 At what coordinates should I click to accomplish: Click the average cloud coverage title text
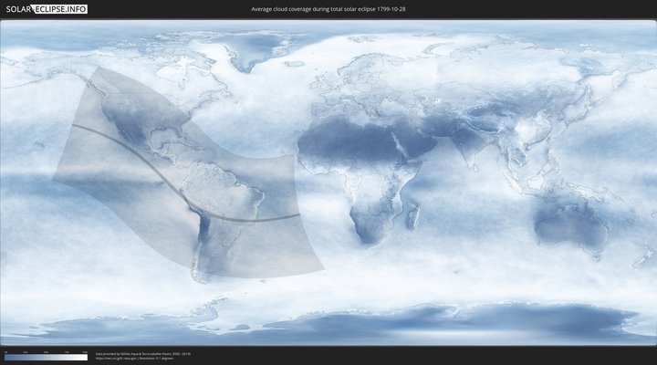(328, 8)
